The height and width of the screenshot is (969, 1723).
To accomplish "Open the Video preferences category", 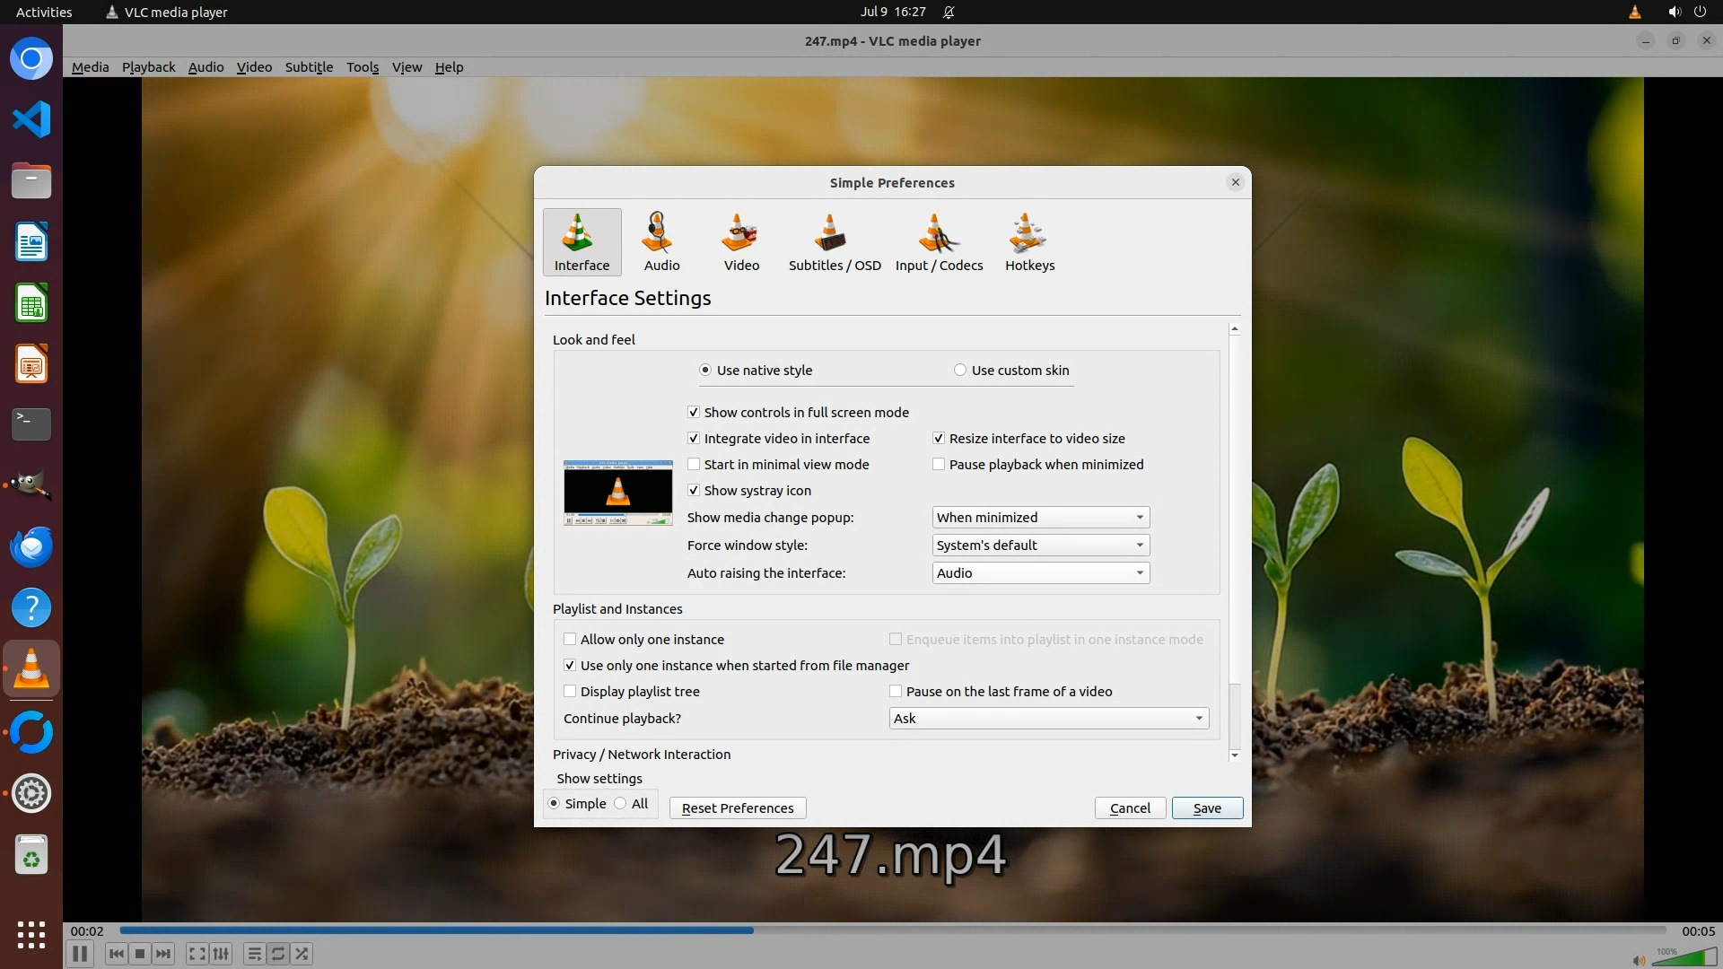I will click(741, 242).
